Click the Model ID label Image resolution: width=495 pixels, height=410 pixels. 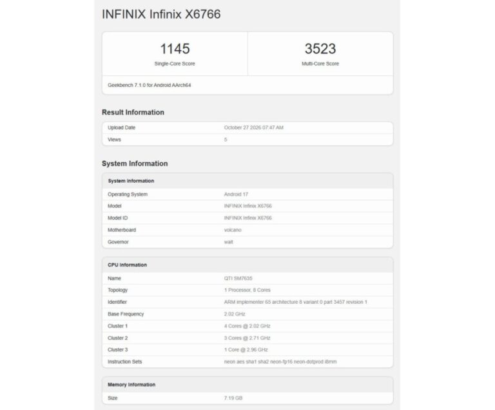click(118, 218)
